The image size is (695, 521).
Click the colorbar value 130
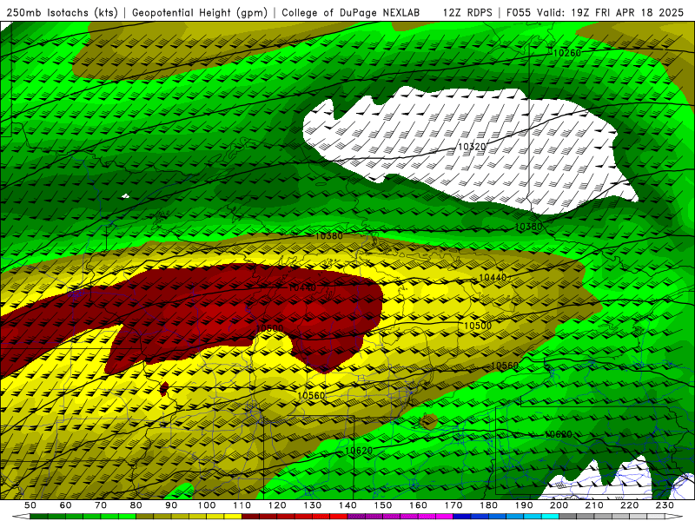tap(313, 505)
